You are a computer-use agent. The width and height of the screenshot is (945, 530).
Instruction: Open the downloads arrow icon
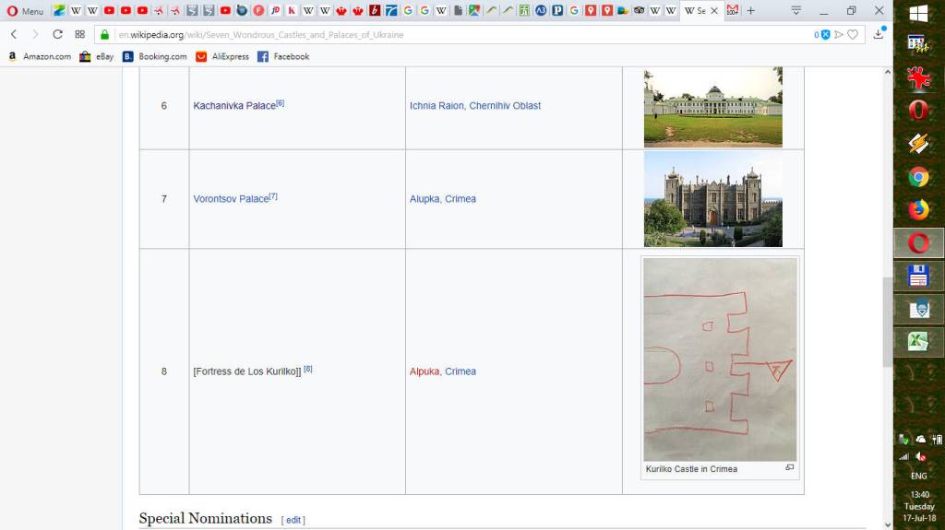point(879,34)
